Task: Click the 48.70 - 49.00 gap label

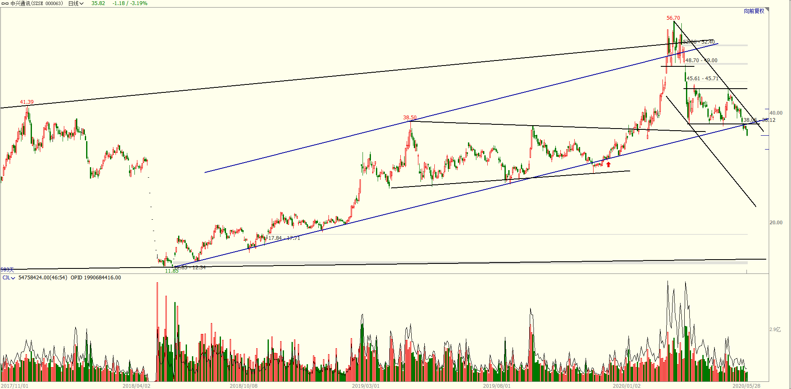Action: (702, 60)
